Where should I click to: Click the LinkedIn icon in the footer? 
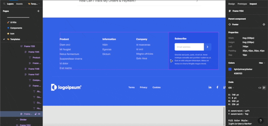click(x=210, y=87)
